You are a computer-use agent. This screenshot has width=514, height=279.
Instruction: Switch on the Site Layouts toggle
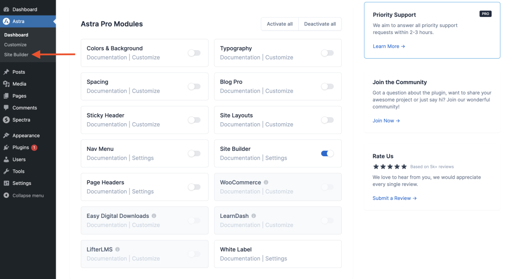[x=327, y=120]
